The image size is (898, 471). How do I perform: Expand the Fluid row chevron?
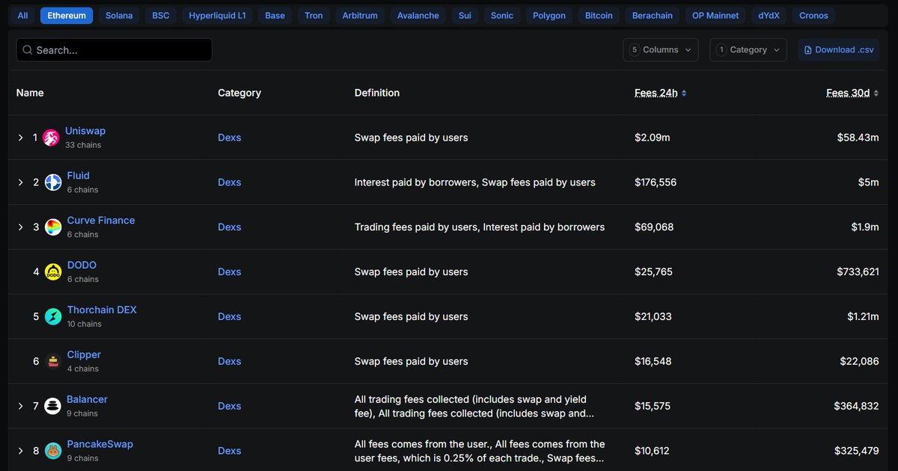click(21, 182)
